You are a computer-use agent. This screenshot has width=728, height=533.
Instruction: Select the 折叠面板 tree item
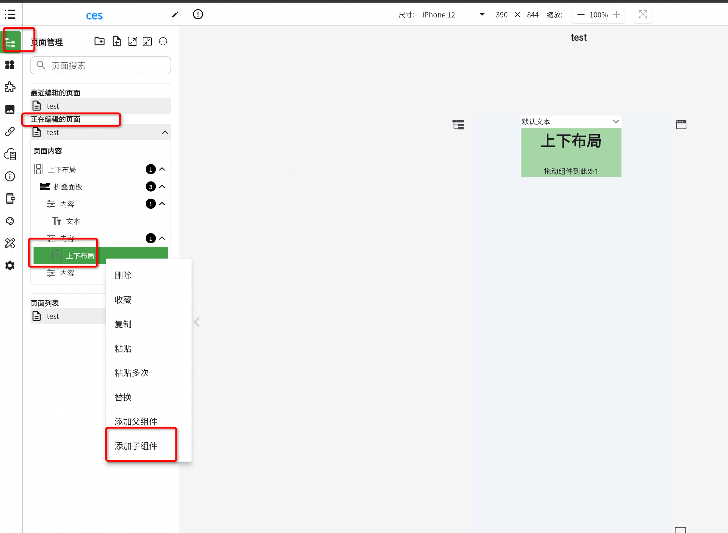click(x=101, y=187)
